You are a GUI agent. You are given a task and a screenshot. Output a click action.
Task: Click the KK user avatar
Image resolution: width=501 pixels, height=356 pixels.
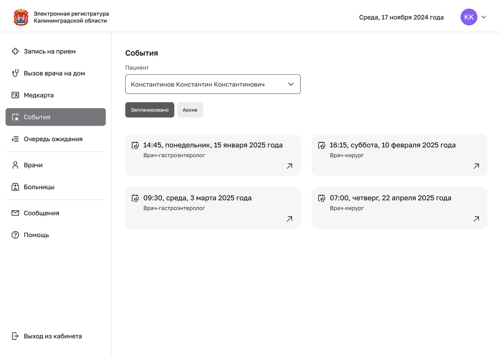[469, 17]
